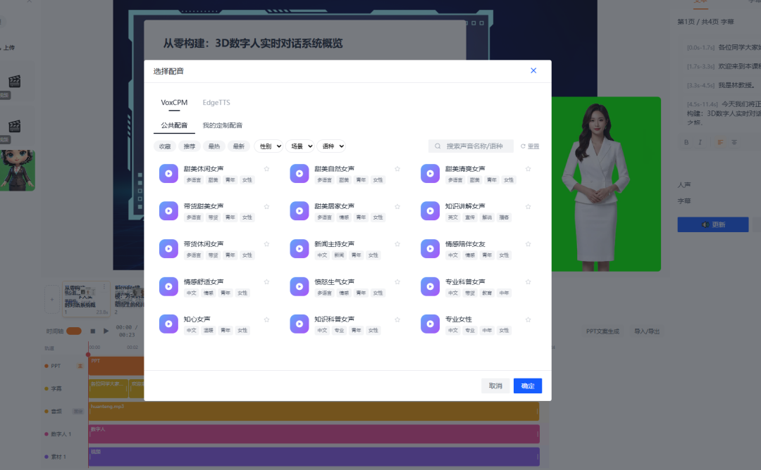Filter voices by 收藏 chip
This screenshot has height=470, width=761.
tap(165, 146)
